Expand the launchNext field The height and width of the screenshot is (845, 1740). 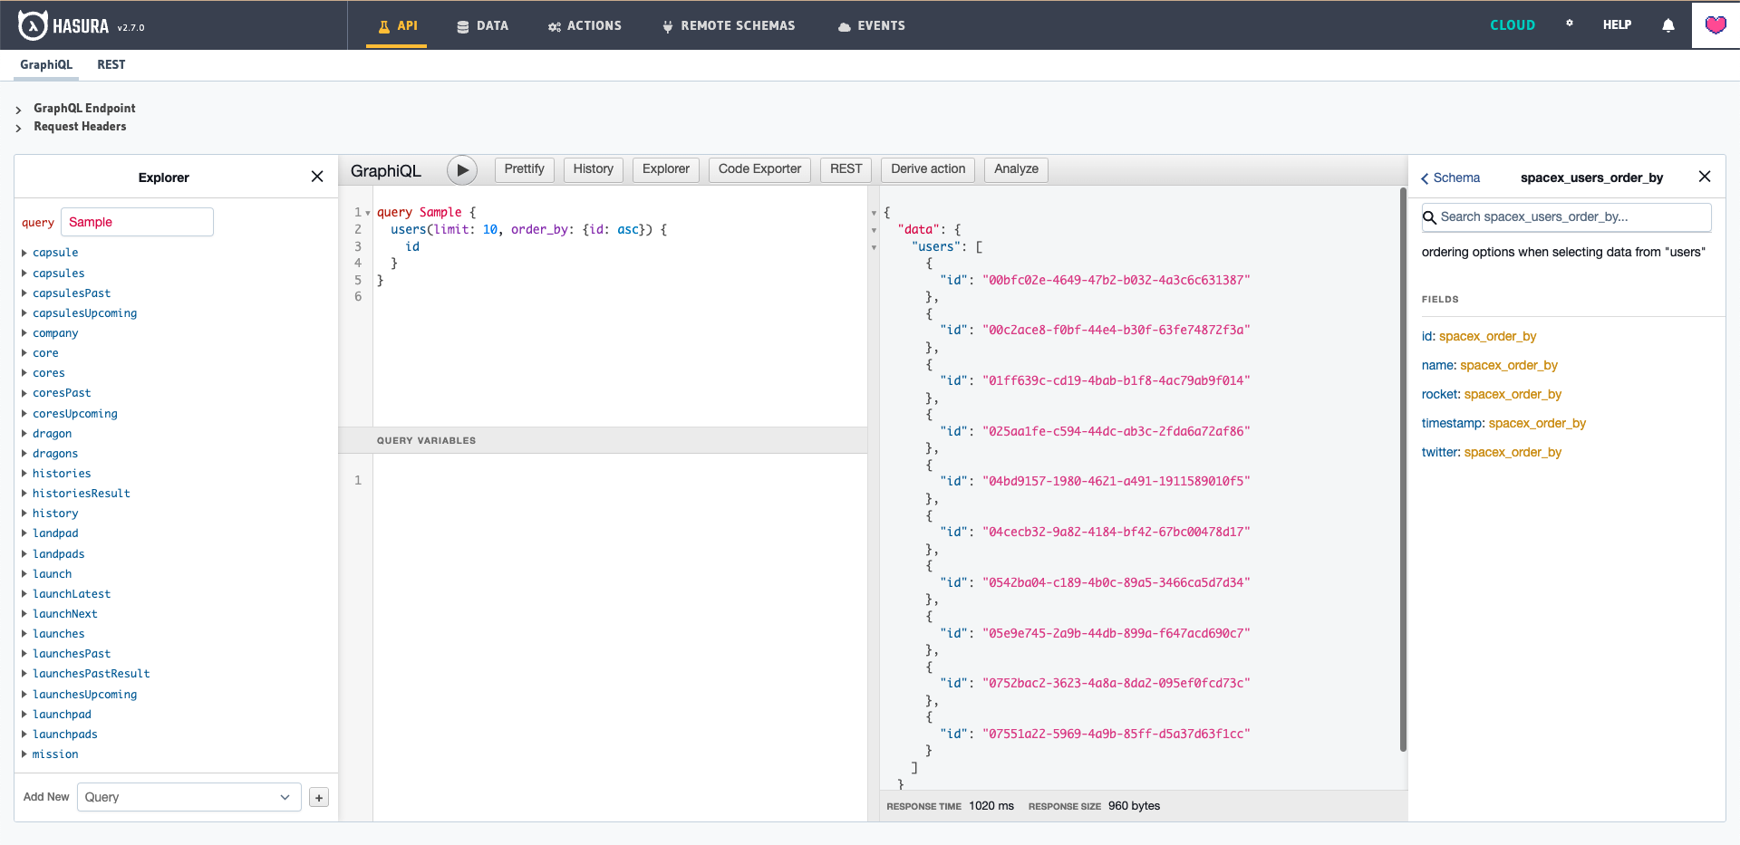pyautogui.click(x=60, y=614)
